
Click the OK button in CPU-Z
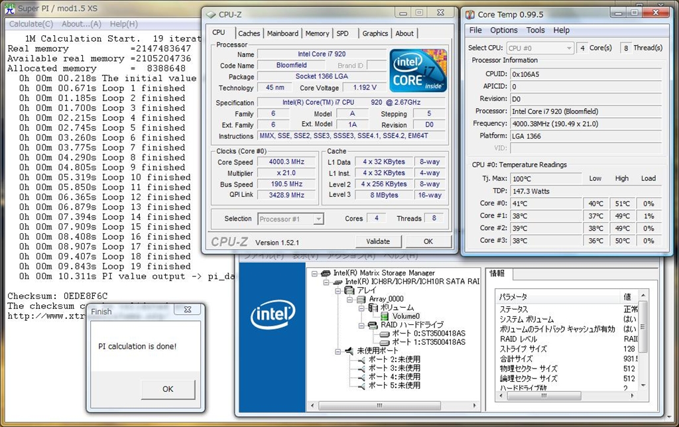[x=428, y=241]
